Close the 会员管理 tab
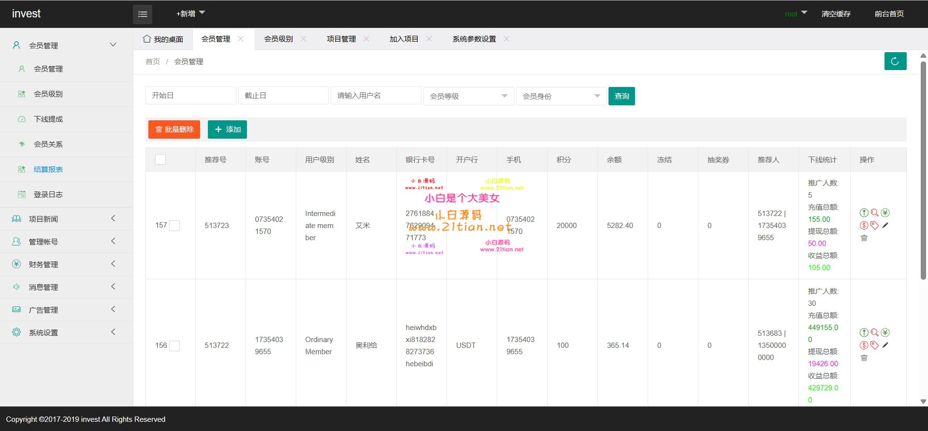This screenshot has height=431, width=928. pyautogui.click(x=241, y=39)
